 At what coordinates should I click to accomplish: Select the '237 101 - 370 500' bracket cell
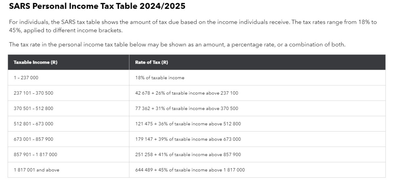point(33,93)
